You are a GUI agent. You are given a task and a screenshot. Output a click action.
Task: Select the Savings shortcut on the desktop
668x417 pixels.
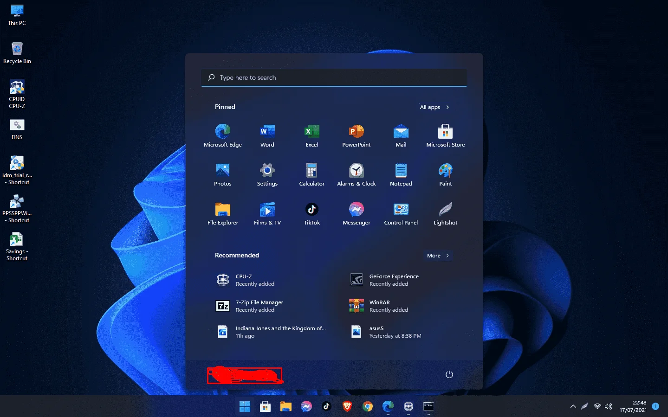pyautogui.click(x=17, y=246)
